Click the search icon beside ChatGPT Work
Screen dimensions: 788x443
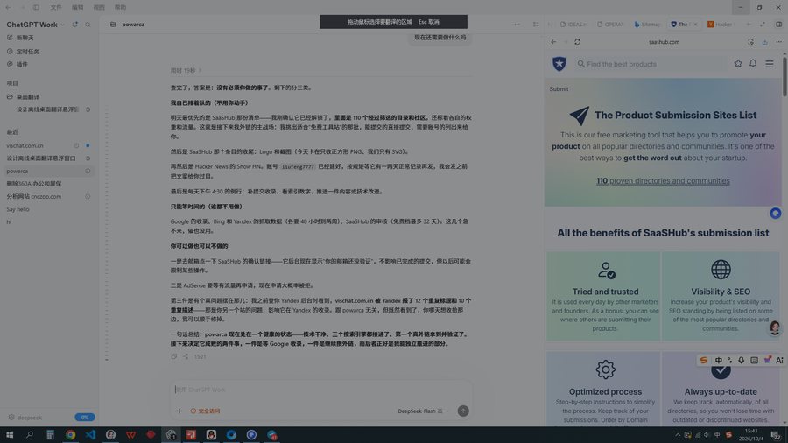(88, 25)
